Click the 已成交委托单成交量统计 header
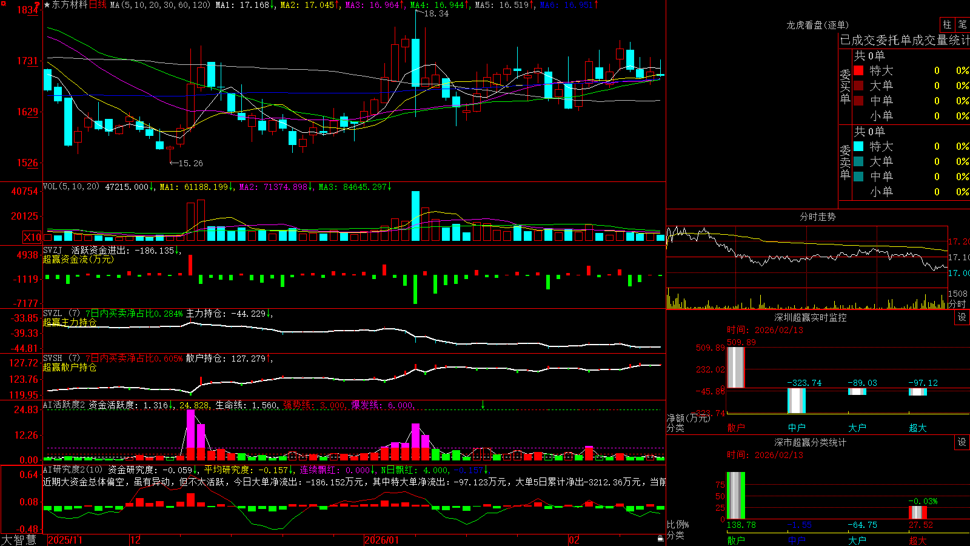This screenshot has height=546, width=970. [905, 40]
